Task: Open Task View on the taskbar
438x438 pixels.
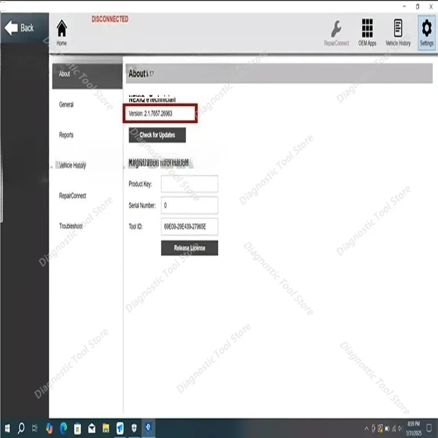Action: pyautogui.click(x=34, y=428)
